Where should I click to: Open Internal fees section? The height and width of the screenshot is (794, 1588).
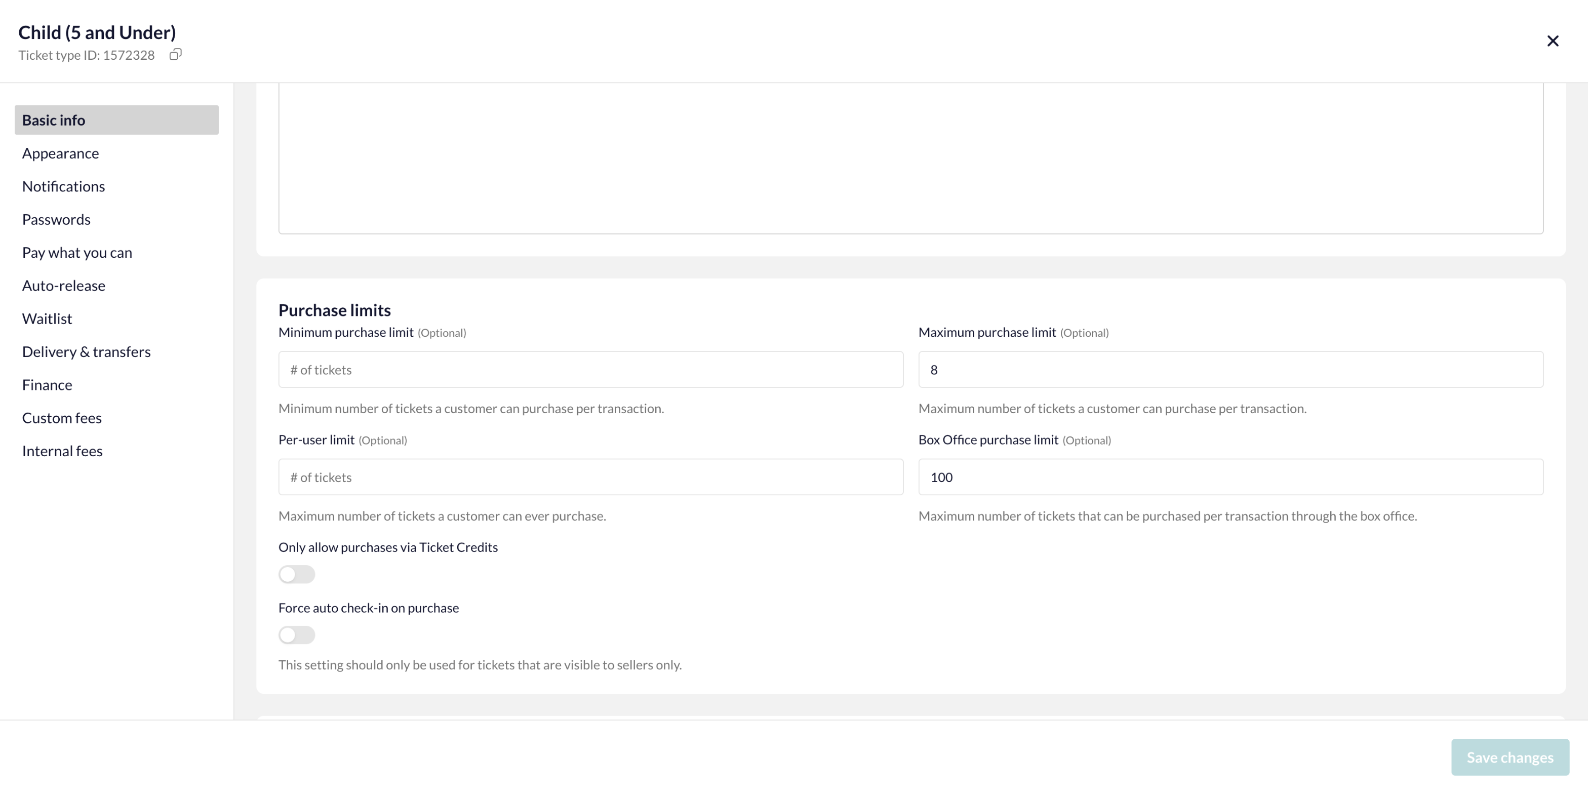62,451
